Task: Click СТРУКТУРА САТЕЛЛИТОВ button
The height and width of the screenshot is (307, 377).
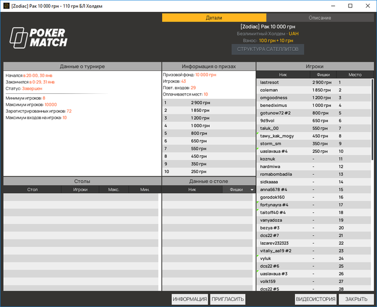Action: click(x=268, y=49)
